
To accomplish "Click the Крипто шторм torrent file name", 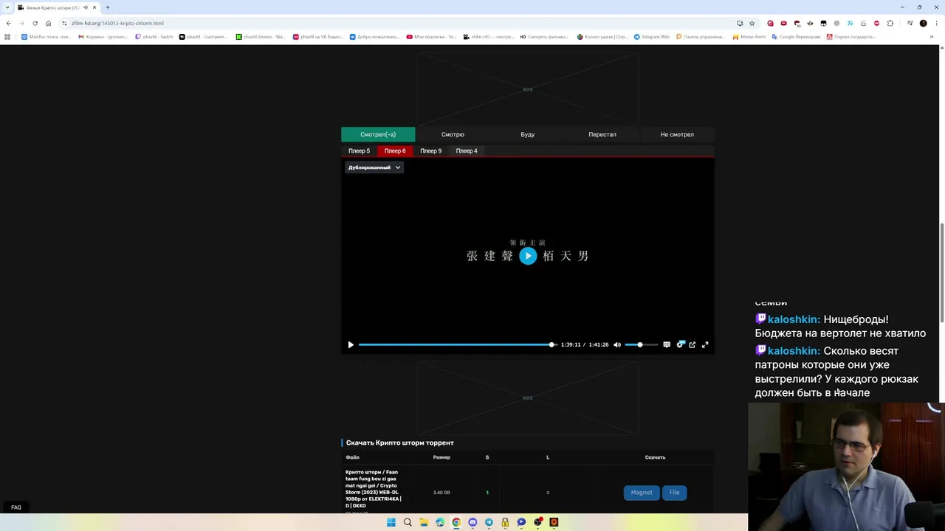I will (x=374, y=489).
